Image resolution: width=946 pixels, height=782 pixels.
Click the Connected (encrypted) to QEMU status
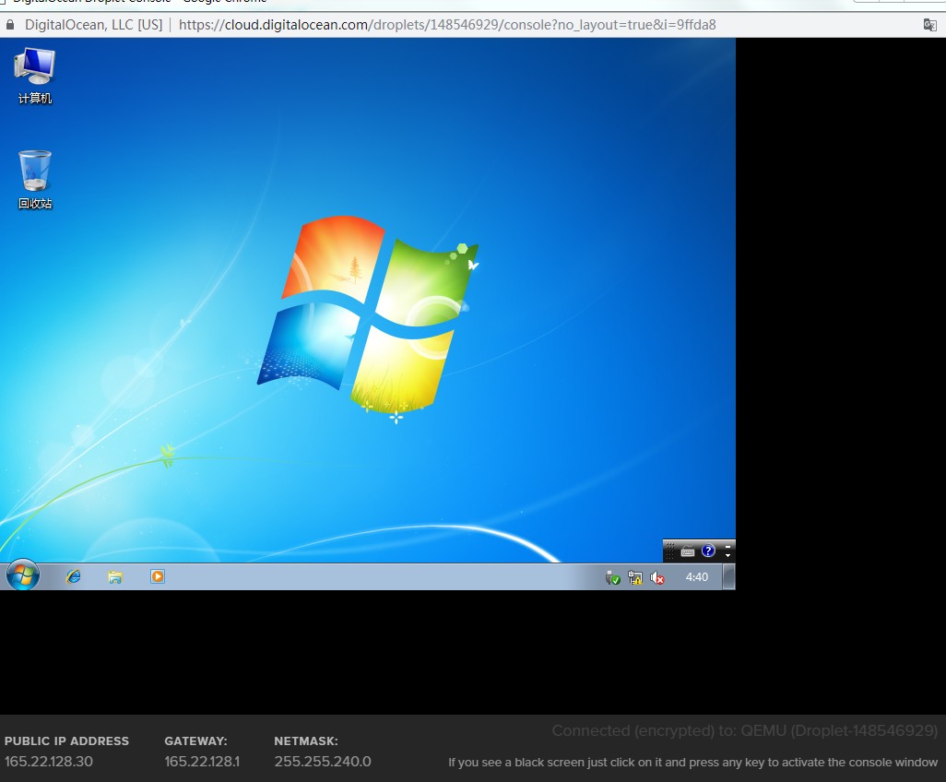point(744,730)
